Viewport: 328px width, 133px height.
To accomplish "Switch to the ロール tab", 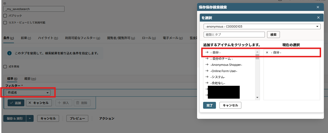I will [149, 38].
